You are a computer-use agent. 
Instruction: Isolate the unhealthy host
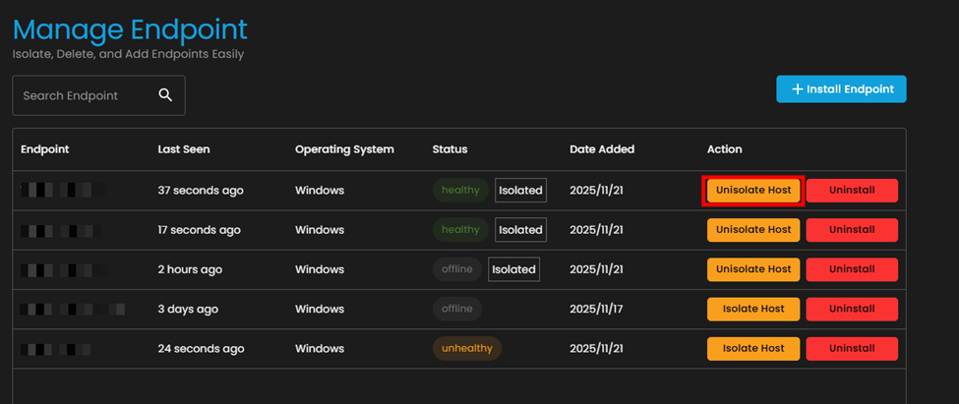[753, 348]
